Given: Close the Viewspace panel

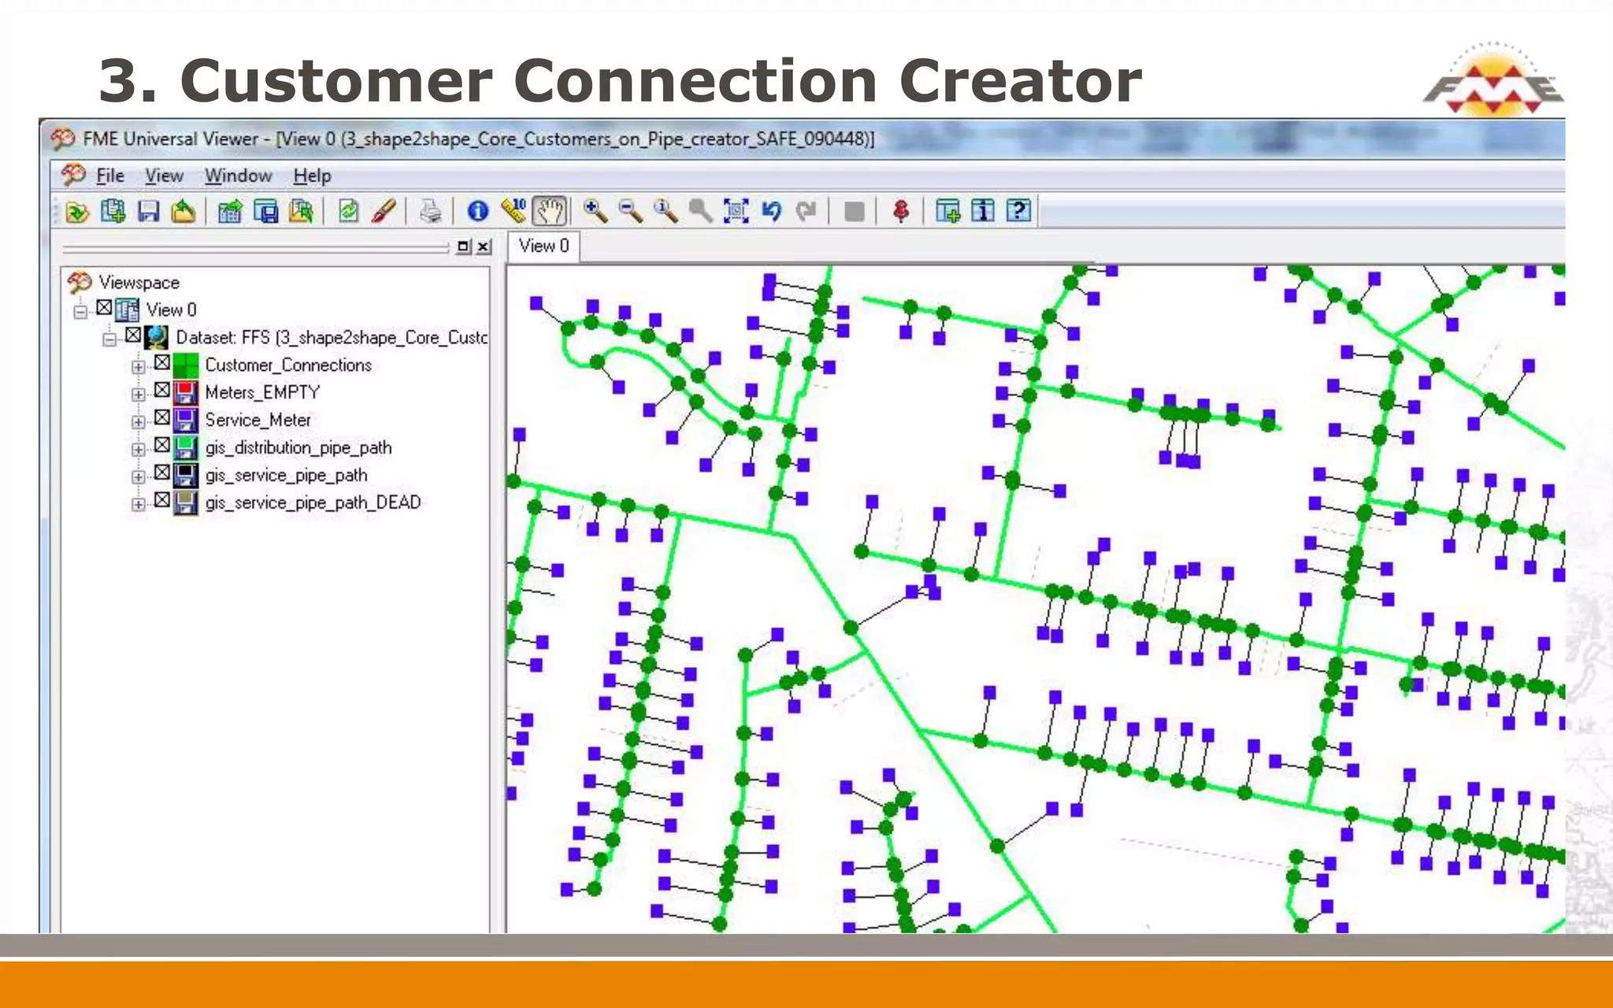Looking at the screenshot, I should pyautogui.click(x=484, y=246).
